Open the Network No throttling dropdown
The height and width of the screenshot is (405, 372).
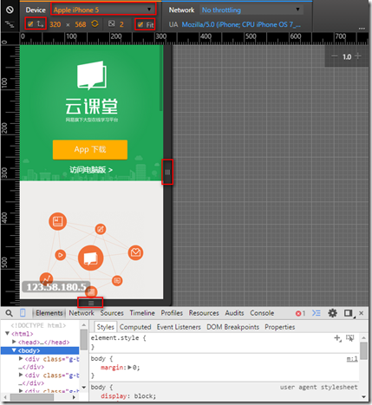pyautogui.click(x=251, y=10)
